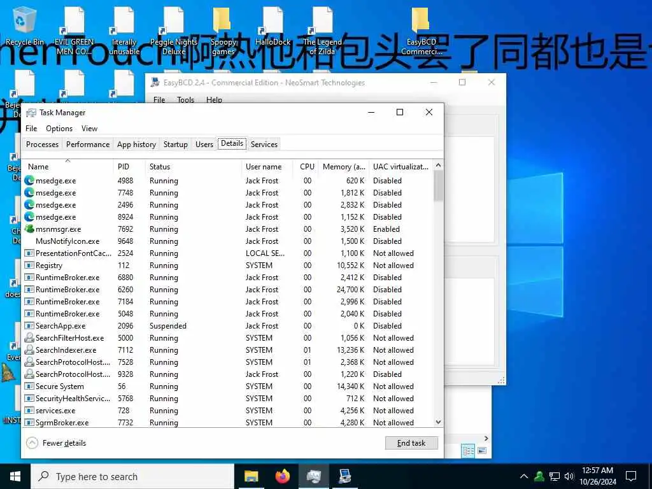Select the Secure System process icon

tap(29, 386)
